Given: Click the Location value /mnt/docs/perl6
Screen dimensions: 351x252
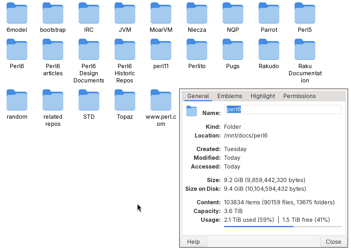Looking at the screenshot, I should 246,136.
